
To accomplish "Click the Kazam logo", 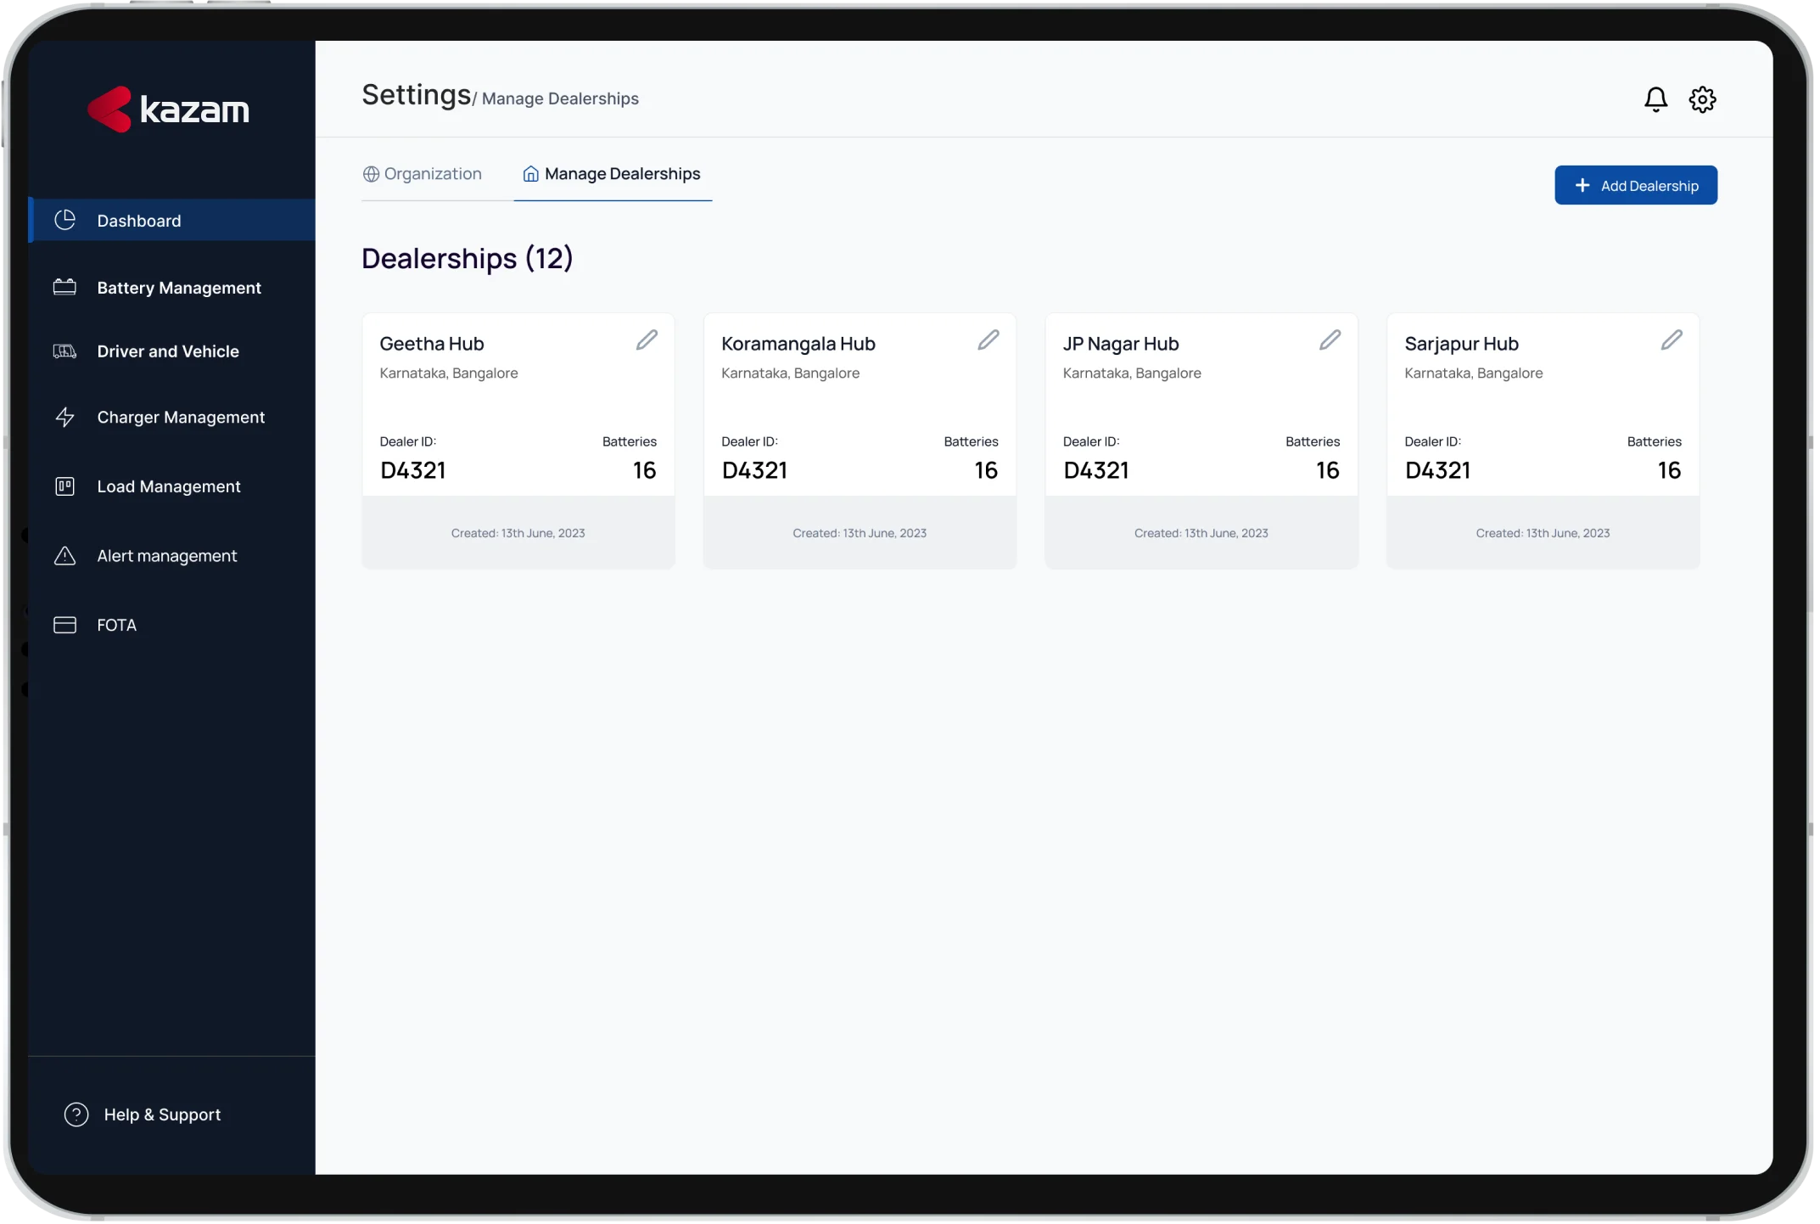I will point(168,109).
